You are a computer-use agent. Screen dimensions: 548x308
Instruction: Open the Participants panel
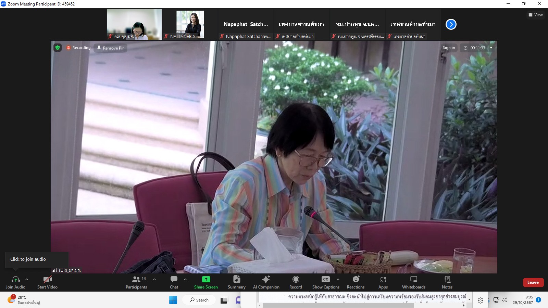point(136,282)
